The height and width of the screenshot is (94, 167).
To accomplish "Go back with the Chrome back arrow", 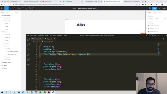I will (2, 5).
